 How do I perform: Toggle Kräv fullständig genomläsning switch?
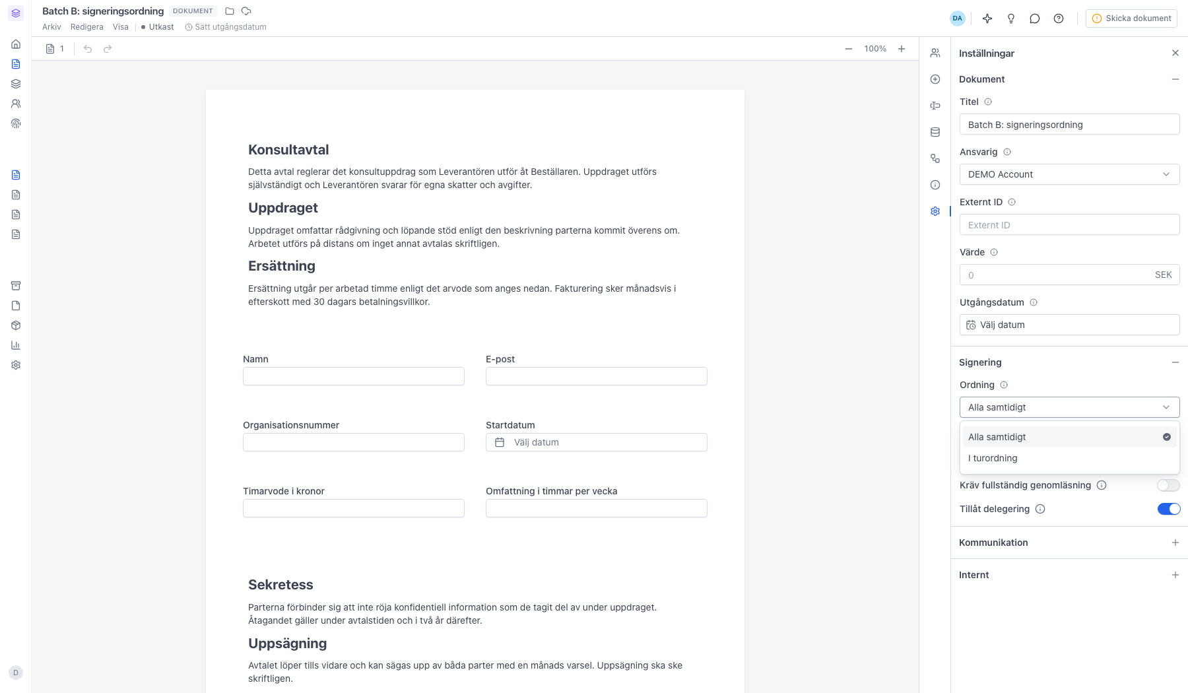[x=1168, y=485]
